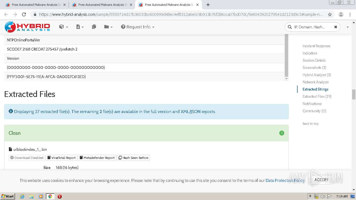The image size is (356, 200).
Task: Click the Clean category header
Action: pos(146,133)
